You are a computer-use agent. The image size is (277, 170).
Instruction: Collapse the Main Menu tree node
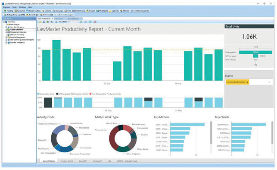(x=4, y=22)
